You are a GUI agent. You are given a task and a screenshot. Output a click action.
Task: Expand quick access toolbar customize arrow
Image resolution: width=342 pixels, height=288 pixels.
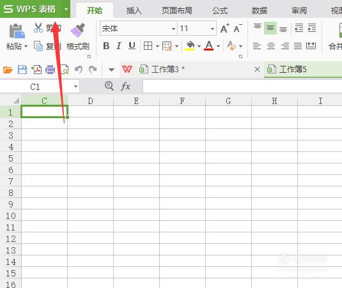pyautogui.click(x=111, y=70)
